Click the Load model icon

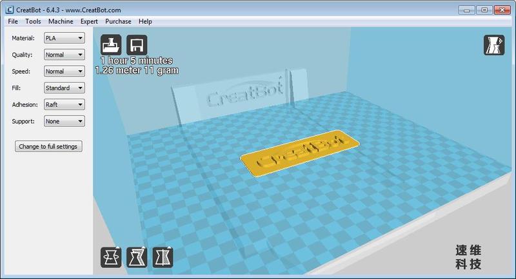tap(111, 45)
